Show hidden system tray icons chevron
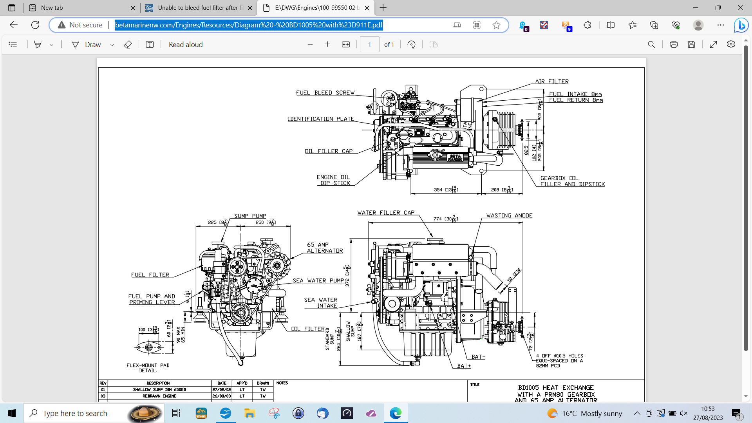The width and height of the screenshot is (752, 423). [637, 413]
